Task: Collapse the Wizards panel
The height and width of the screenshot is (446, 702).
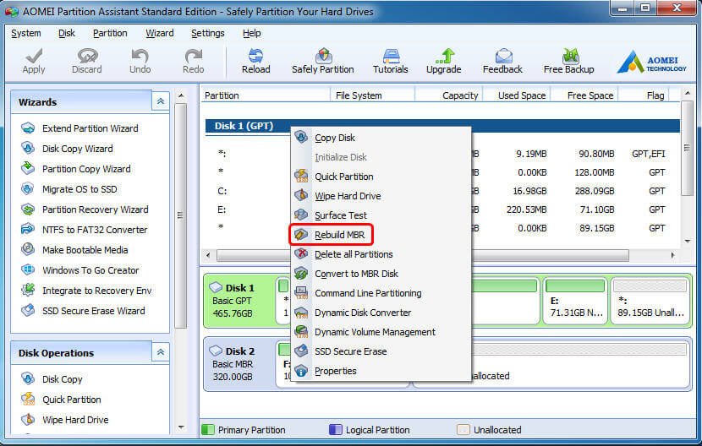Action: click(x=161, y=101)
